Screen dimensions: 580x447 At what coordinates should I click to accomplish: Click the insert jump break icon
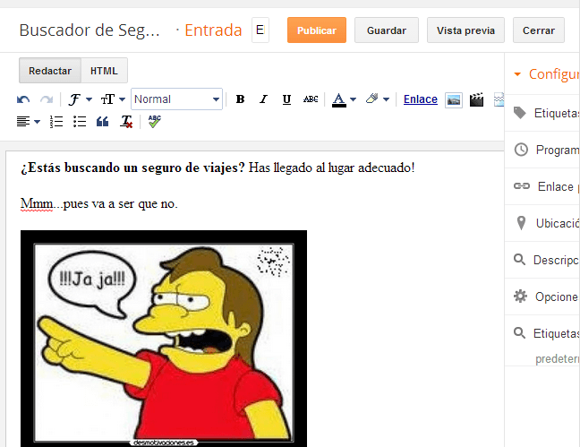499,99
